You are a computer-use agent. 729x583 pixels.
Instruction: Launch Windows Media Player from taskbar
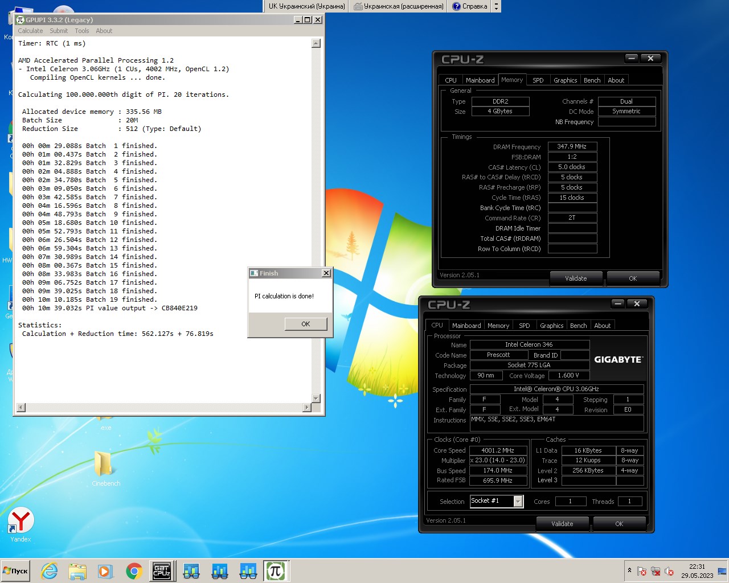105,571
